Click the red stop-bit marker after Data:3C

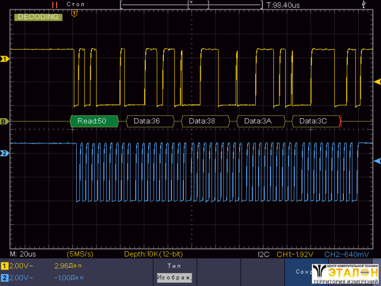tap(341, 121)
